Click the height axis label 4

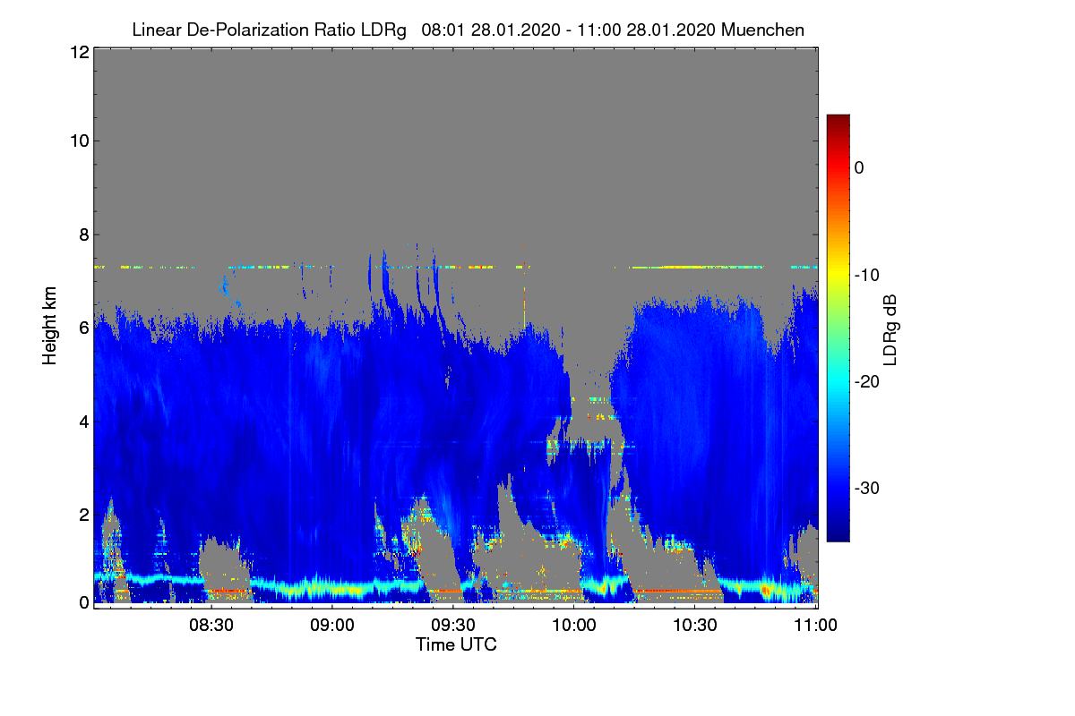(83, 421)
